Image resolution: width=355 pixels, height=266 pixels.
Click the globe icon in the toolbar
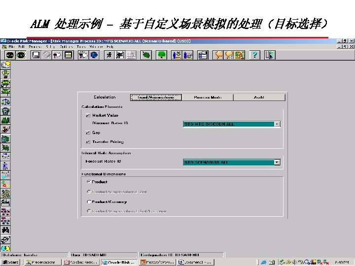click(94, 55)
